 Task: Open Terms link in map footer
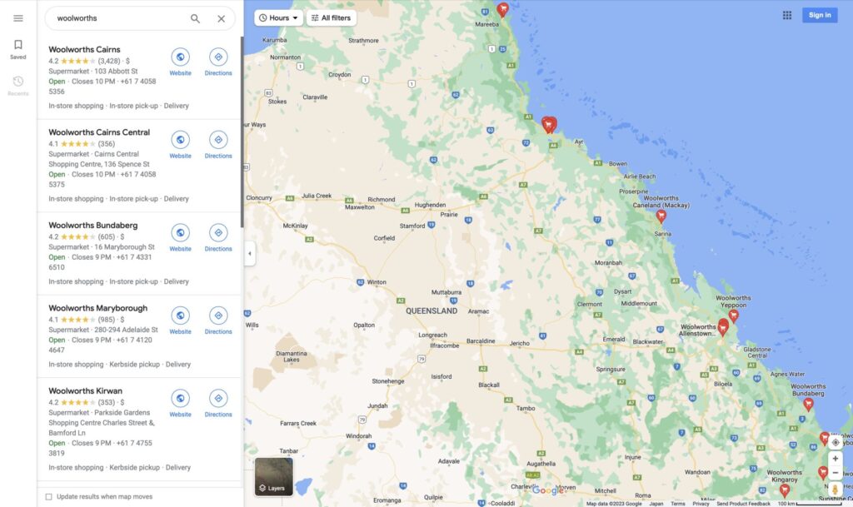click(678, 504)
